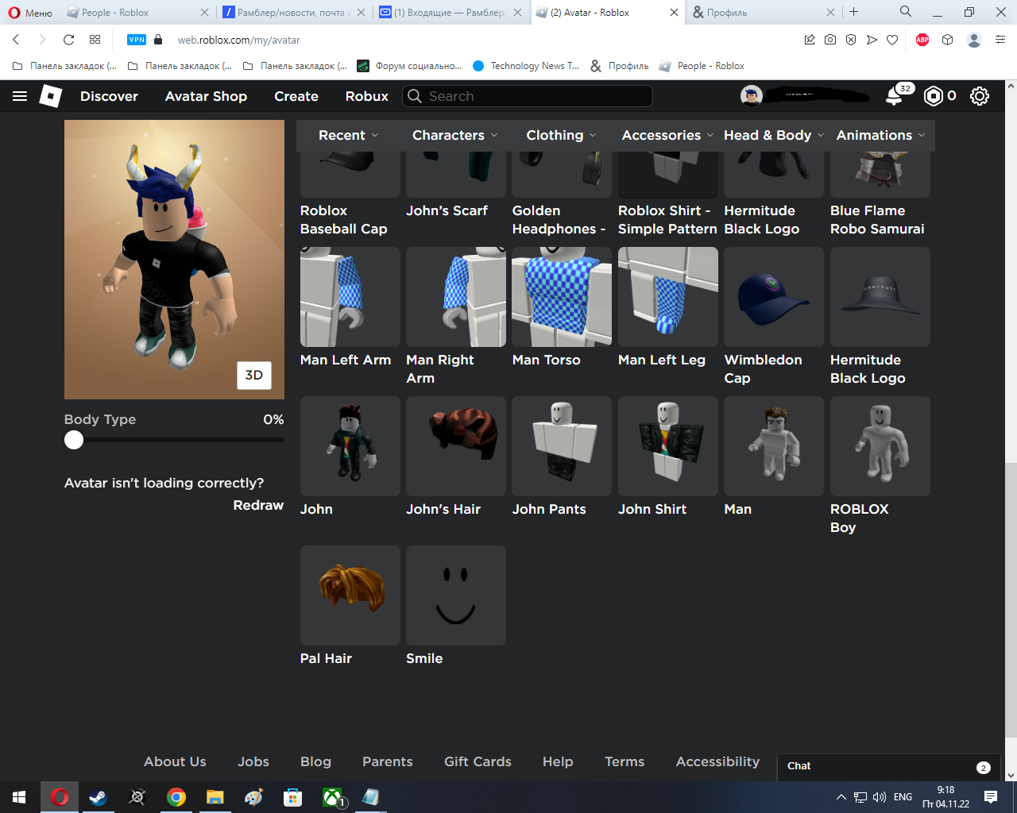Click the ENG language indicator in tray
The height and width of the screenshot is (813, 1017).
903,797
